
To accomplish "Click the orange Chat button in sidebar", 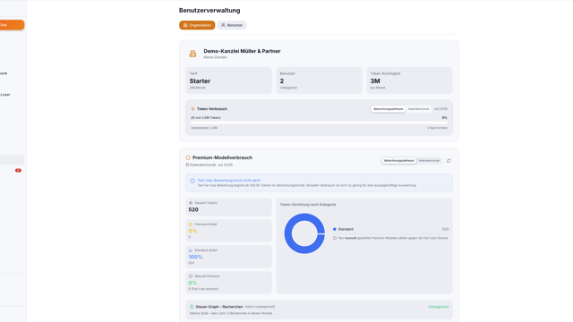I will (12, 25).
